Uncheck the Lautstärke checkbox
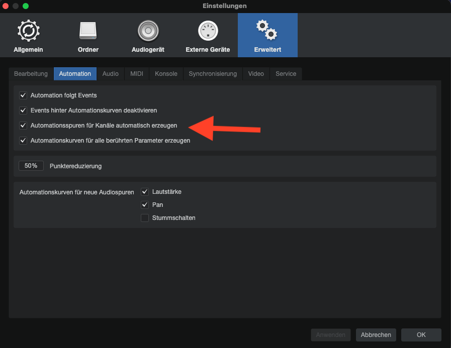451x348 pixels. [145, 192]
